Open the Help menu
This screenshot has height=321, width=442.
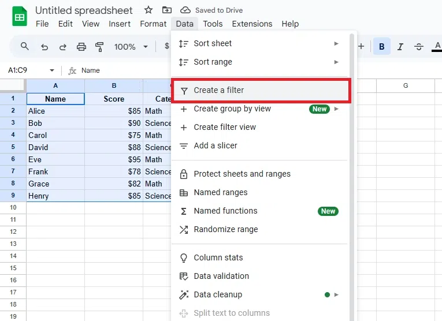[290, 24]
